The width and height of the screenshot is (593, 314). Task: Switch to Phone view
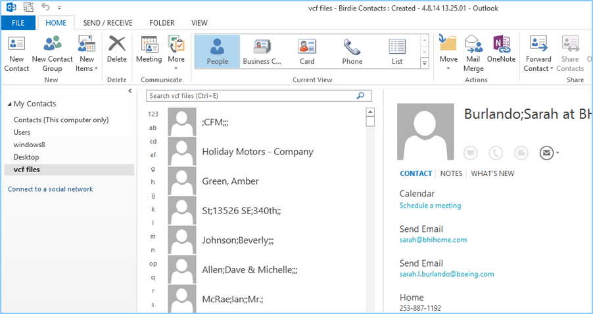click(352, 51)
